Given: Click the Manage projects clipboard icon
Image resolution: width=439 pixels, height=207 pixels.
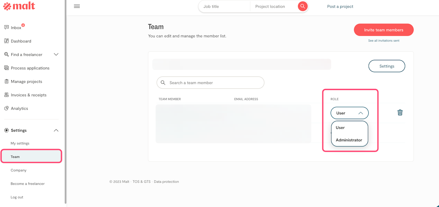Looking at the screenshot, I should 7,81.
